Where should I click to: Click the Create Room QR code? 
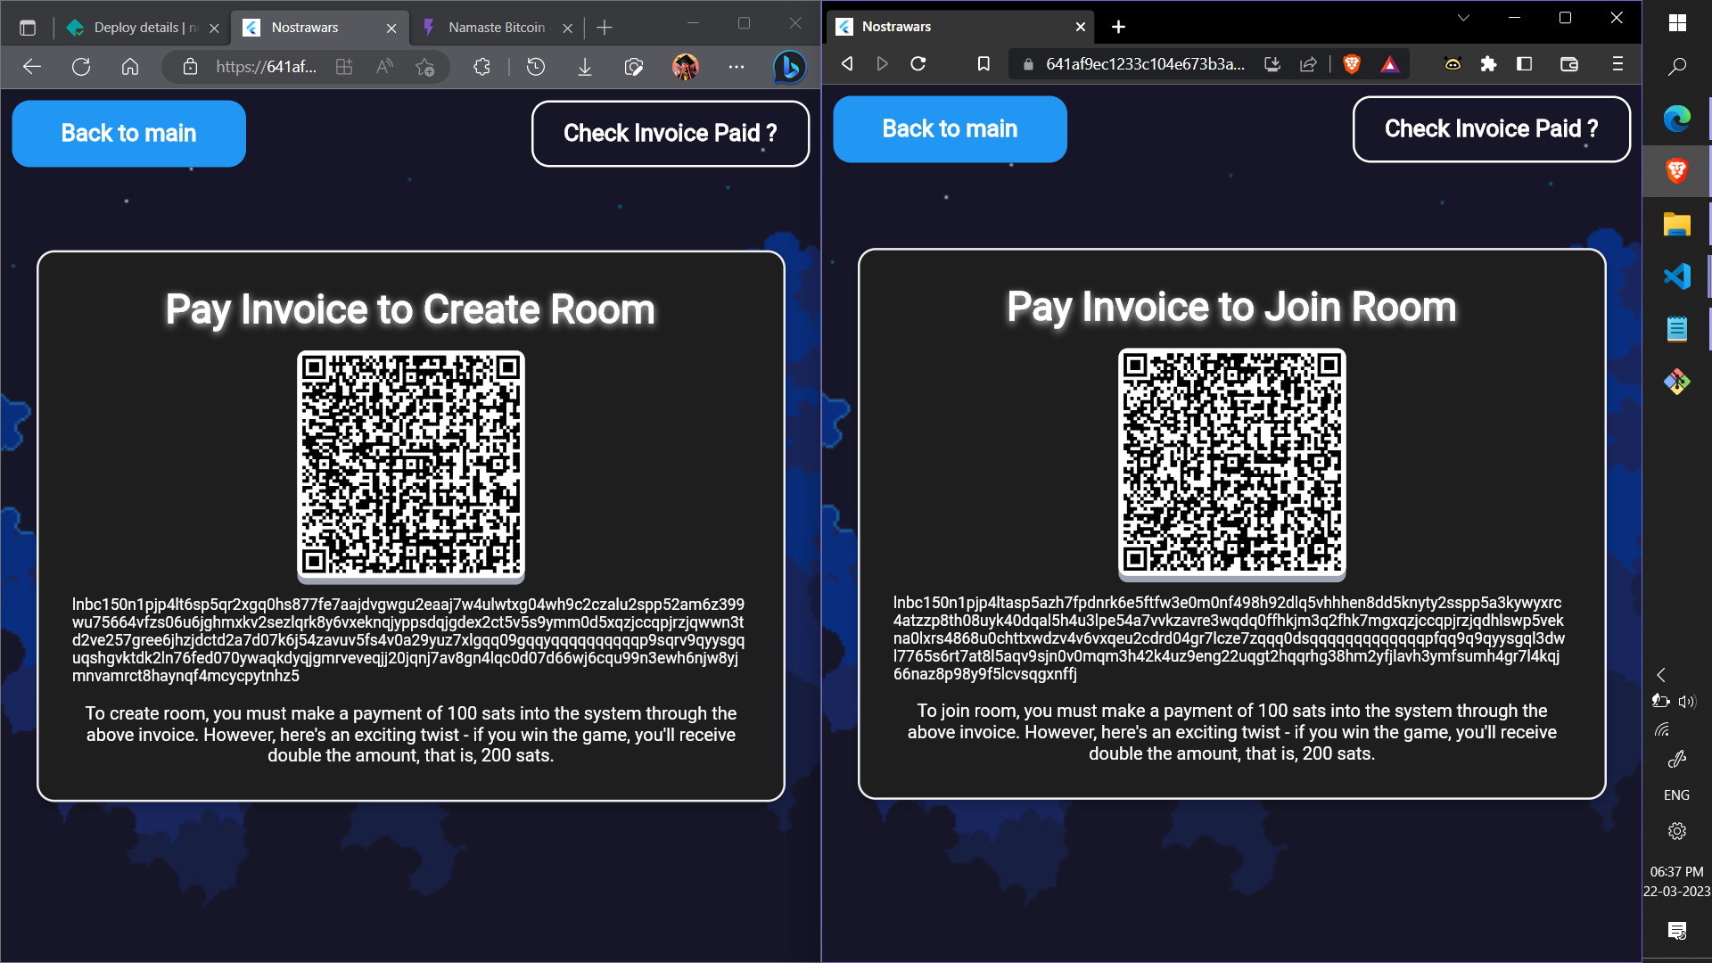411,464
